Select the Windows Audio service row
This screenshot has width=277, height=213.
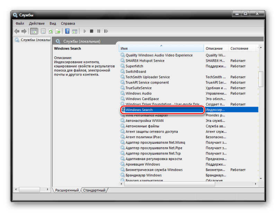[138, 94]
